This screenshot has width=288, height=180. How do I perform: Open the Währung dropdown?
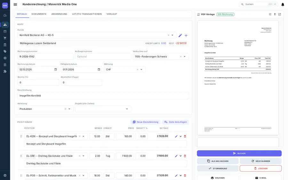pyautogui.click(x=141, y=70)
